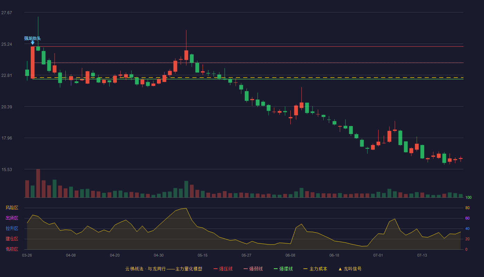Click the red line icon beside 强压线
The width and height of the screenshot is (484, 277).
tap(215, 269)
